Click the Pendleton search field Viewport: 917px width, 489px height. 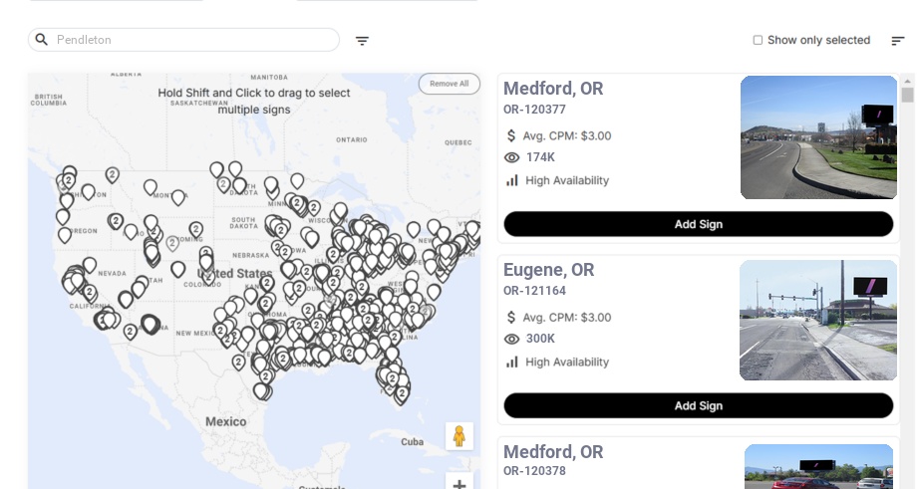tap(189, 40)
